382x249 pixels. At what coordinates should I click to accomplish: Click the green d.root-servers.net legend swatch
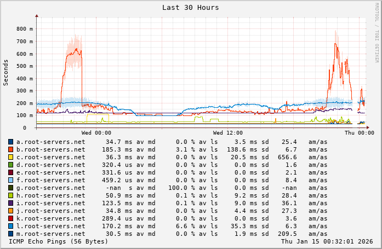point(10,165)
